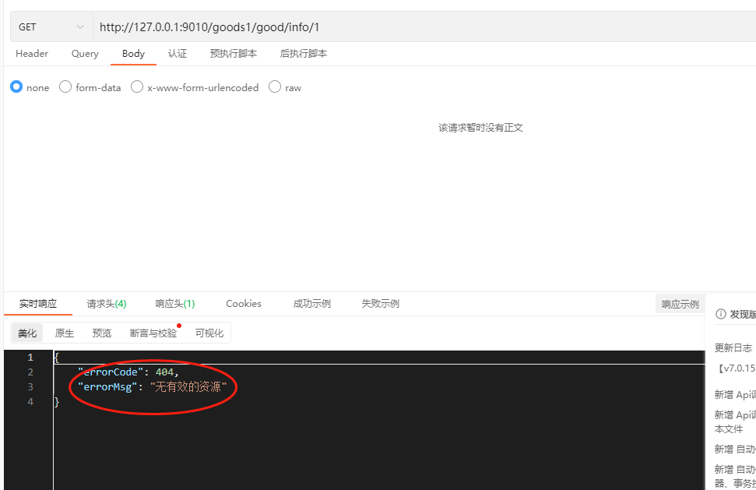The image size is (756, 490).
Task: Choose x-www-form-urlencoded body type
Action: pos(137,87)
